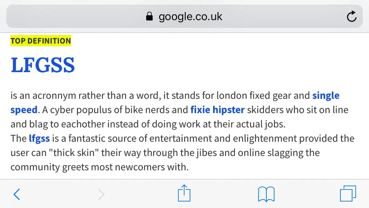
Task: Reload the page with the refresh icon
Action: coord(352,16)
